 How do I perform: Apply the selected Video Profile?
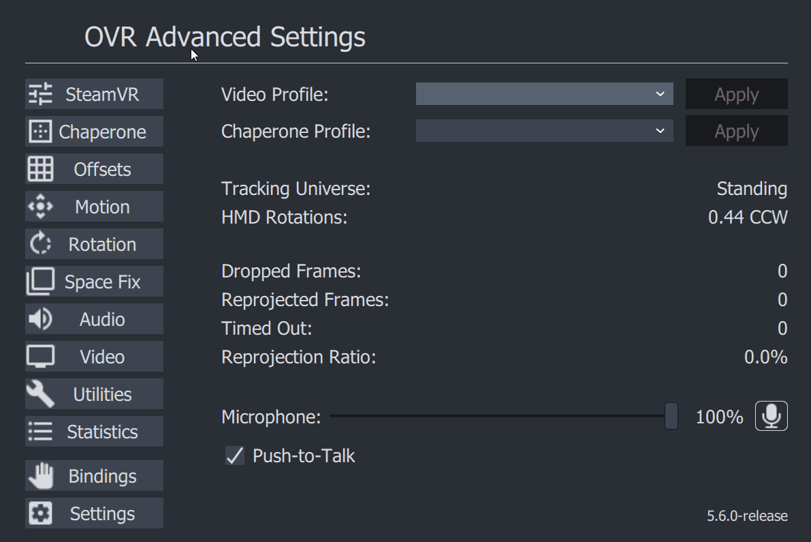pyautogui.click(x=737, y=94)
